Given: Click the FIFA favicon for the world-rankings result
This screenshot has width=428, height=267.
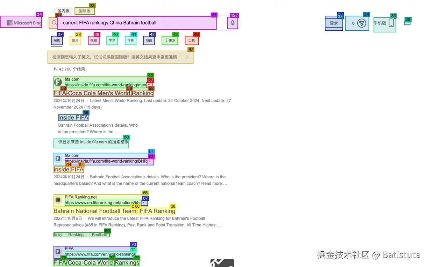Looking at the screenshot, I should pyautogui.click(x=58, y=252).
